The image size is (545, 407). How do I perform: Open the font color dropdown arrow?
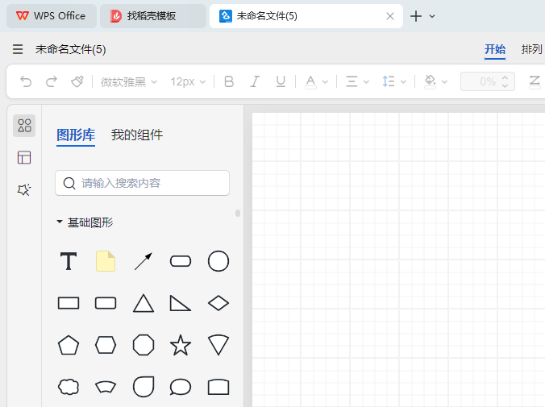pos(326,82)
